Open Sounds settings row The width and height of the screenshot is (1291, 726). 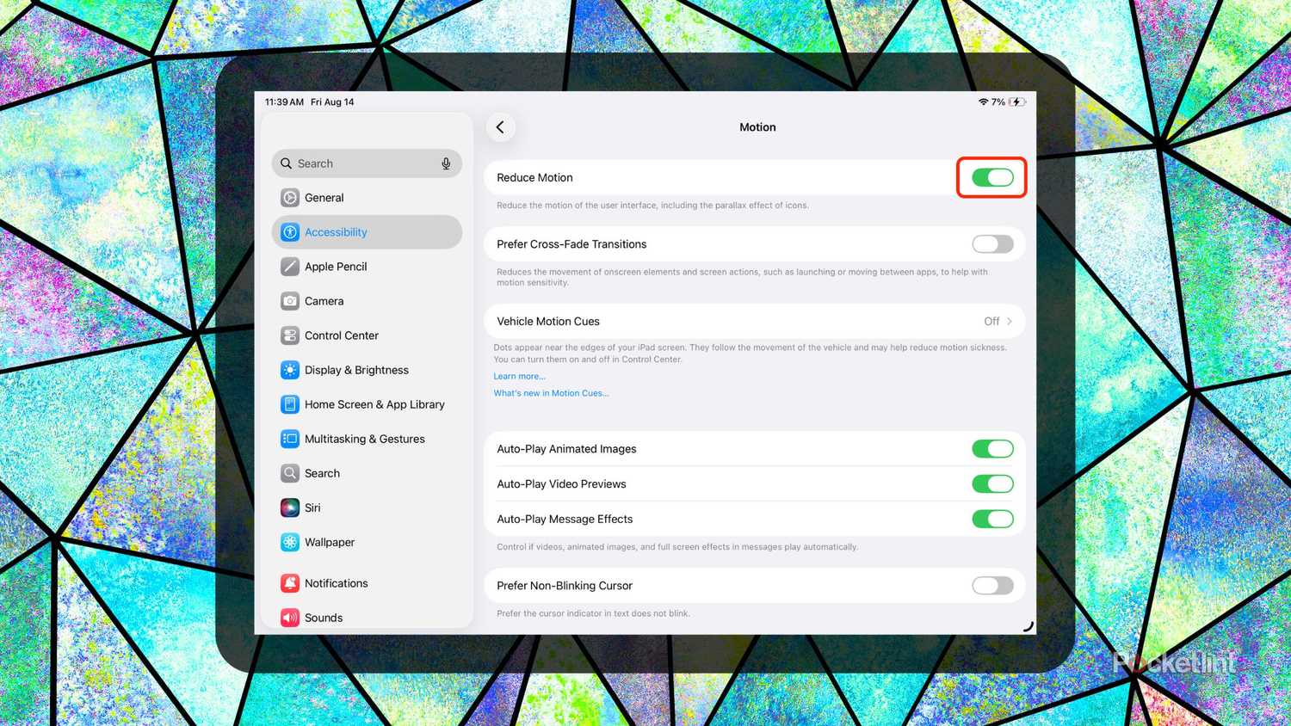tap(367, 618)
